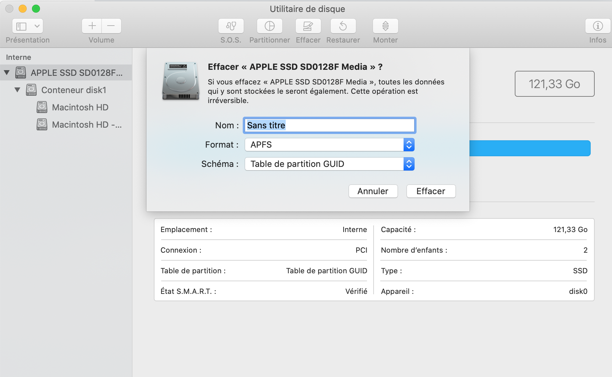Image resolution: width=612 pixels, height=377 pixels.
Task: Click the Nom text field
Action: pyautogui.click(x=329, y=125)
